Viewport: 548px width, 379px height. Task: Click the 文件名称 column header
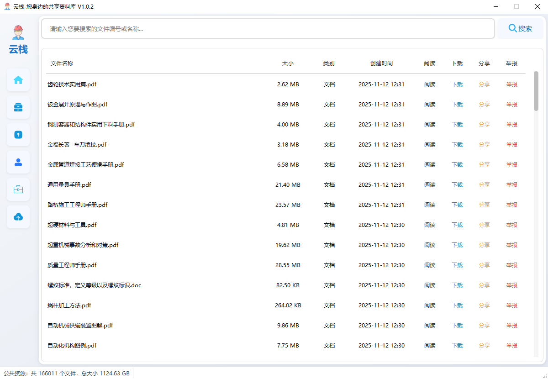point(62,63)
